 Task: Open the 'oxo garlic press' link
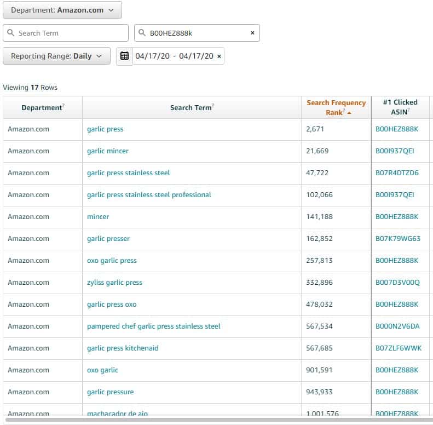112,261
